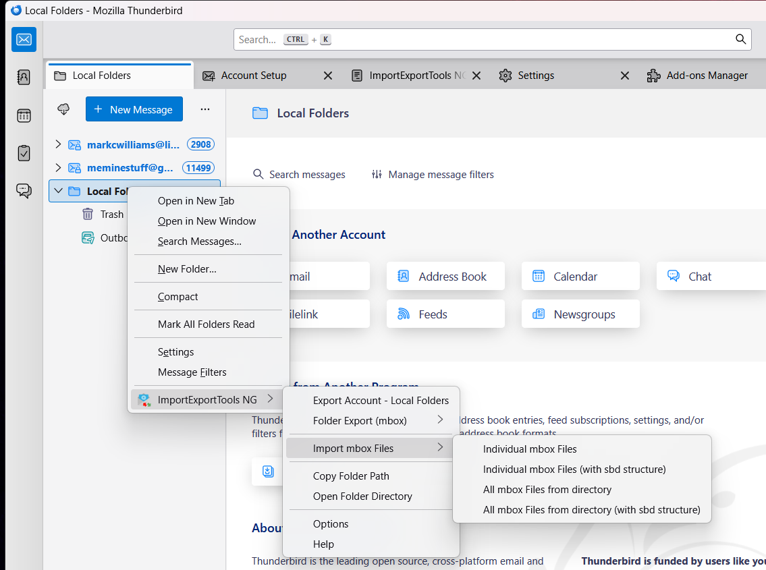
Task: Click the Trash folder icon
Action: pyautogui.click(x=88, y=214)
